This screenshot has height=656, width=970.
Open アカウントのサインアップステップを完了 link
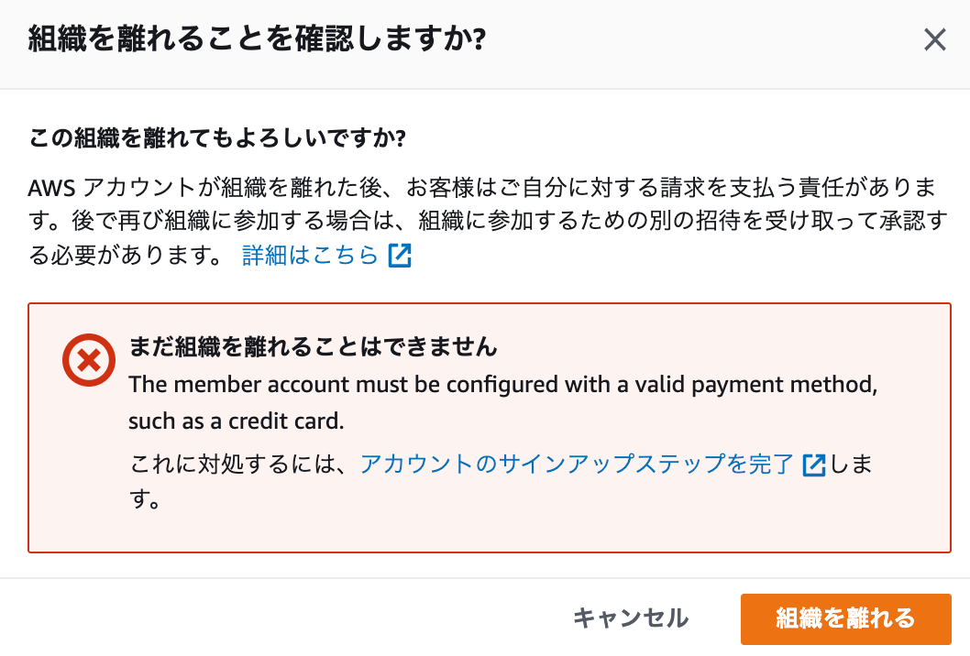[577, 464]
